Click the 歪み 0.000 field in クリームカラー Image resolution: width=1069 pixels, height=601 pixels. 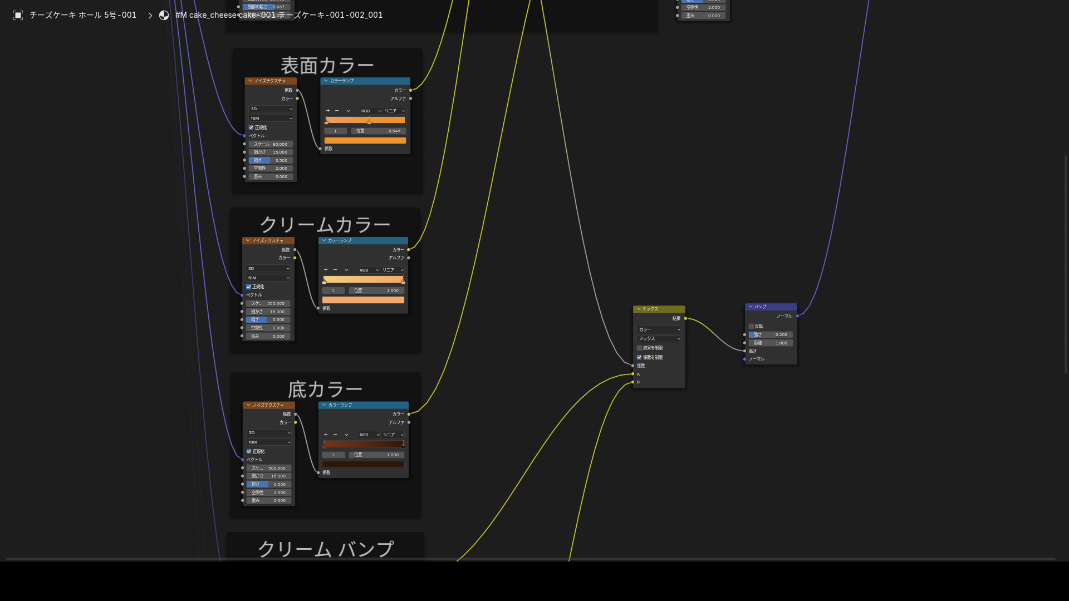click(x=268, y=336)
